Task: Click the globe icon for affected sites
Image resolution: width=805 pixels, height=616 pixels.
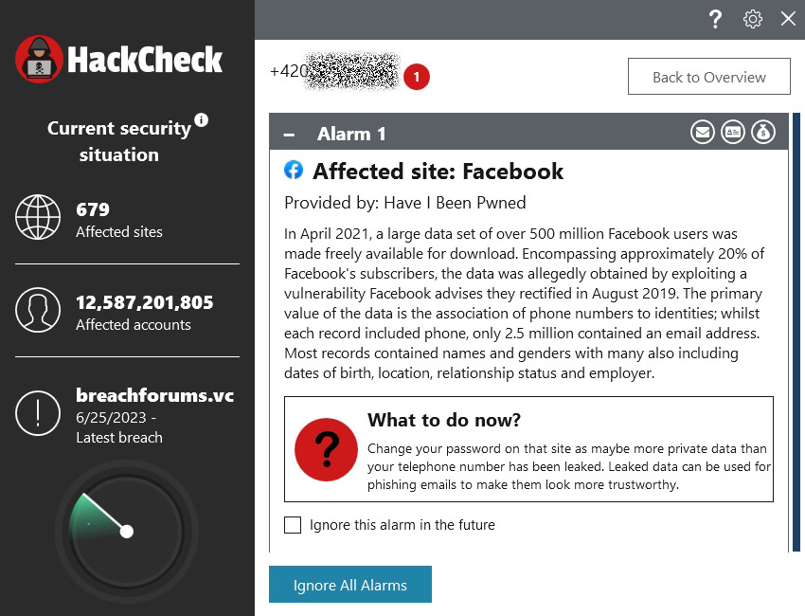Action: 39,218
